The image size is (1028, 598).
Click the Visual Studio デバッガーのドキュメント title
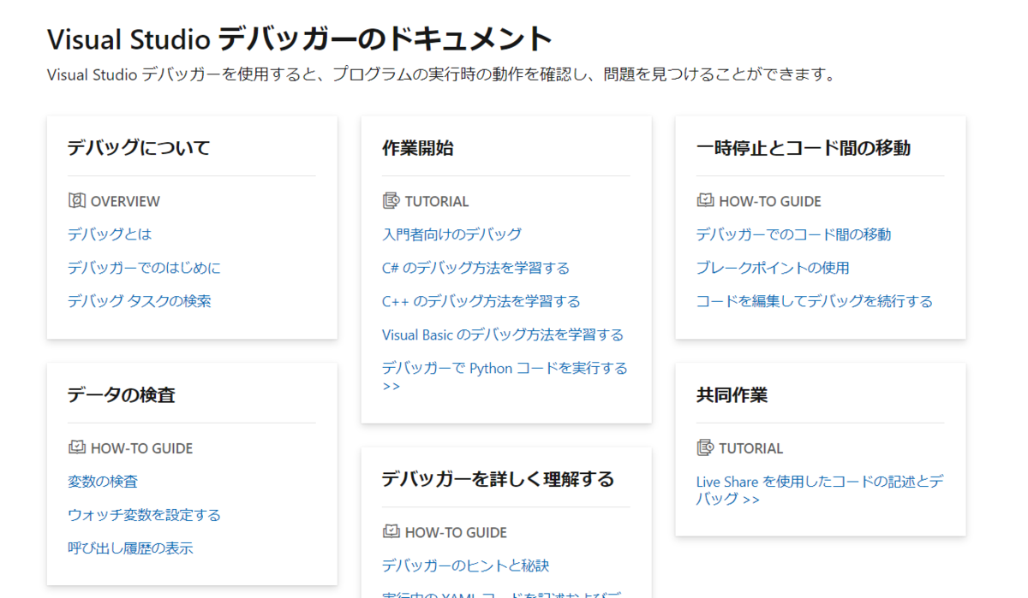300,38
